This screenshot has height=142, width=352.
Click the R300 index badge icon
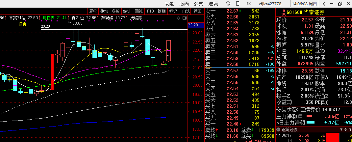click(x=284, y=13)
